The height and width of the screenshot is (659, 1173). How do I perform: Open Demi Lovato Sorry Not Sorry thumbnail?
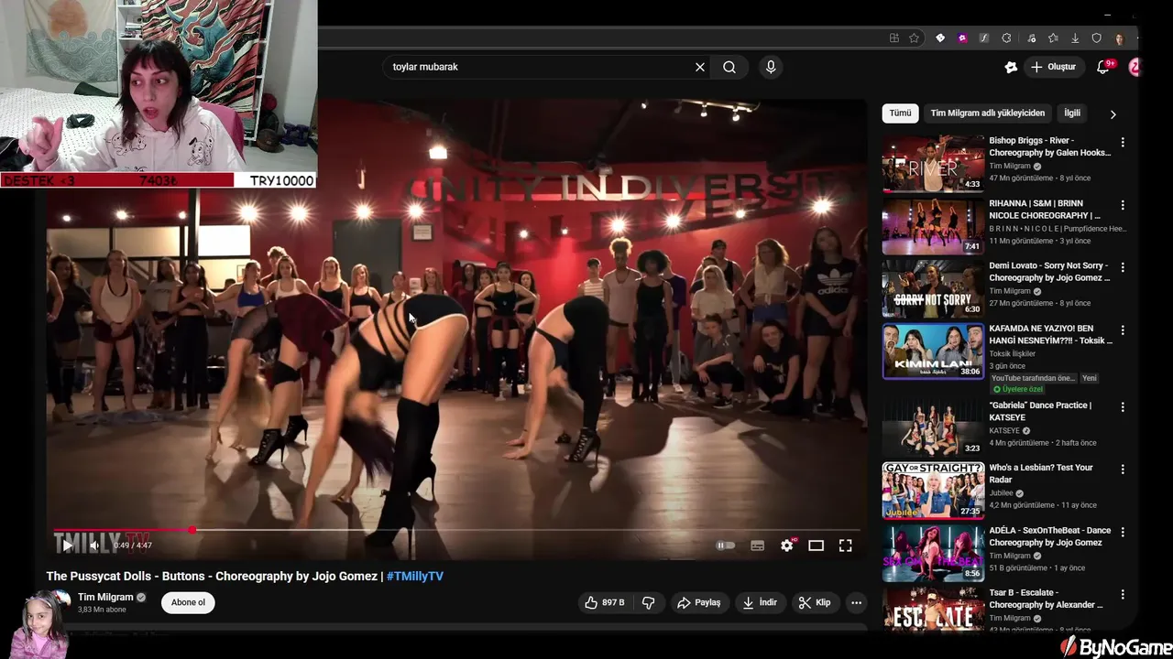[933, 288]
